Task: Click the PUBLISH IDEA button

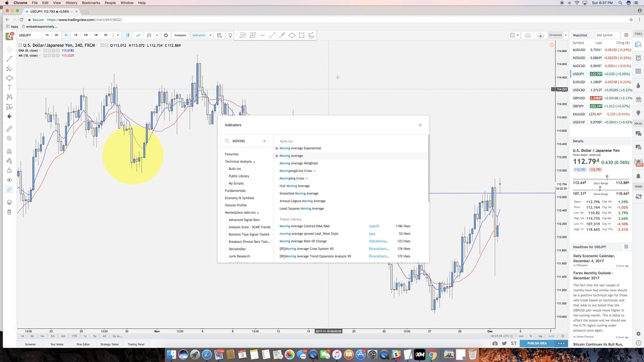Action: [x=537, y=343]
